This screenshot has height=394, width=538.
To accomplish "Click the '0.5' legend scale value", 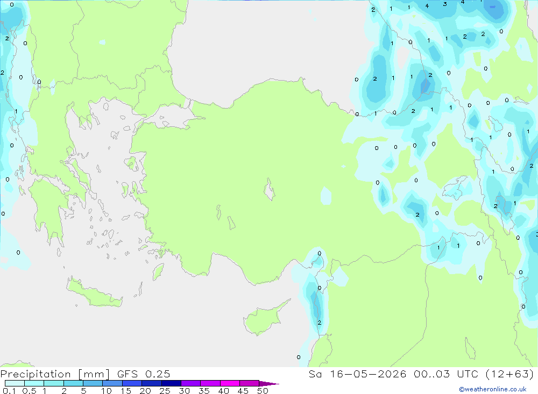I will pyautogui.click(x=29, y=391).
